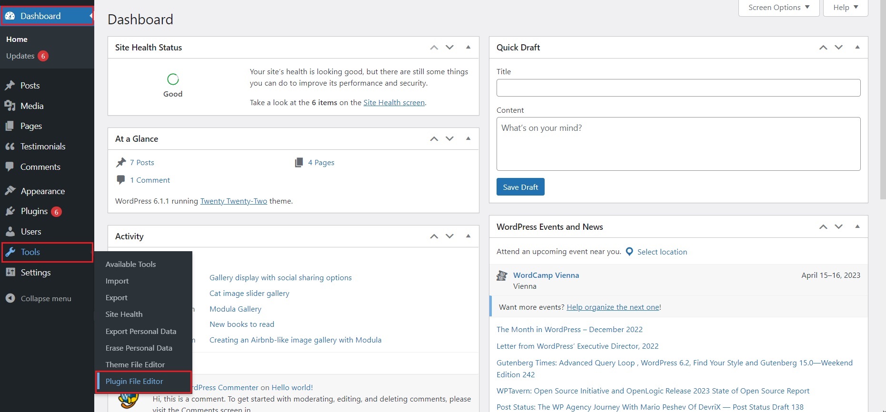Image resolution: width=886 pixels, height=412 pixels.
Task: Move Site Health Status panel down
Action: coord(449,48)
